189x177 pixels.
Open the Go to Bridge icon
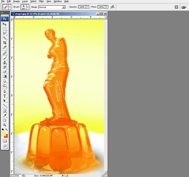point(184,7)
